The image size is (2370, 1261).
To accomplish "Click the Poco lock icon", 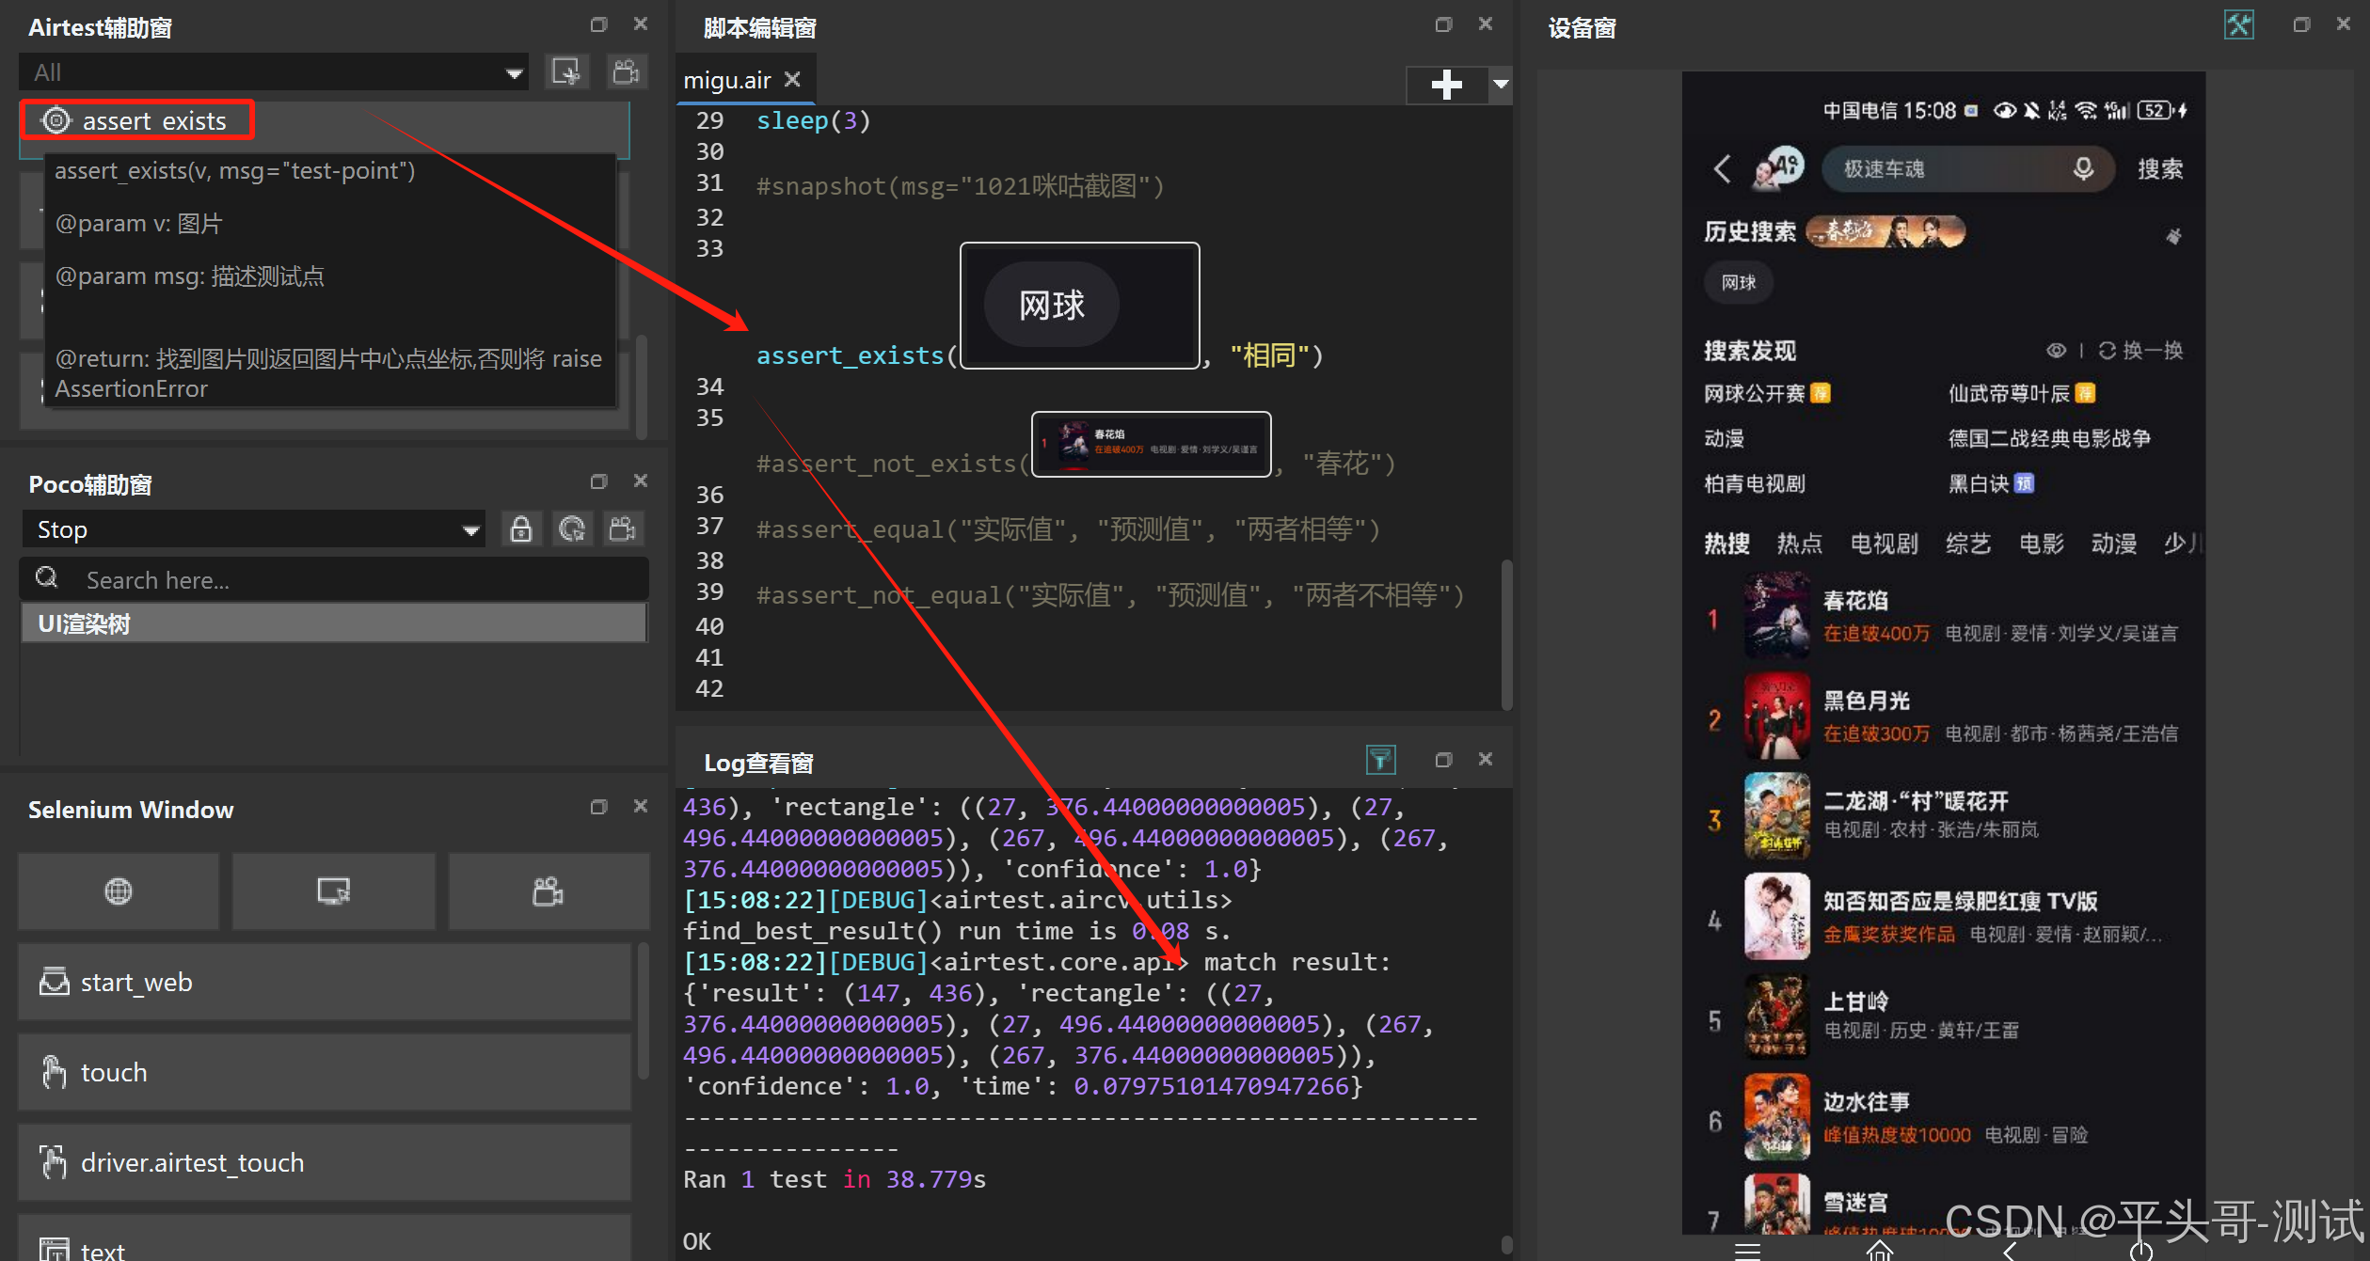I will tap(521, 529).
